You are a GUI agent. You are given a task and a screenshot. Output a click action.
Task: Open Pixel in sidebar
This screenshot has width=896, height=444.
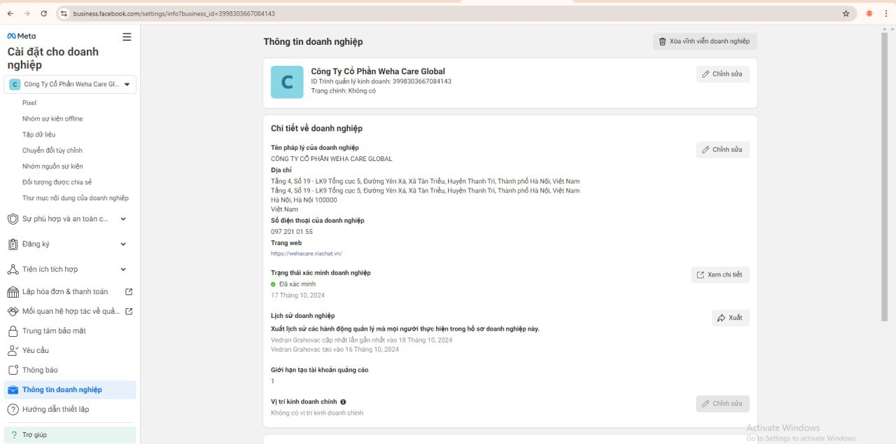[29, 103]
